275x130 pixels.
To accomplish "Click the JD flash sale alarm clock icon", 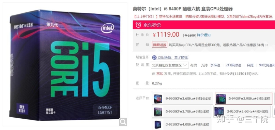I will (138, 25).
